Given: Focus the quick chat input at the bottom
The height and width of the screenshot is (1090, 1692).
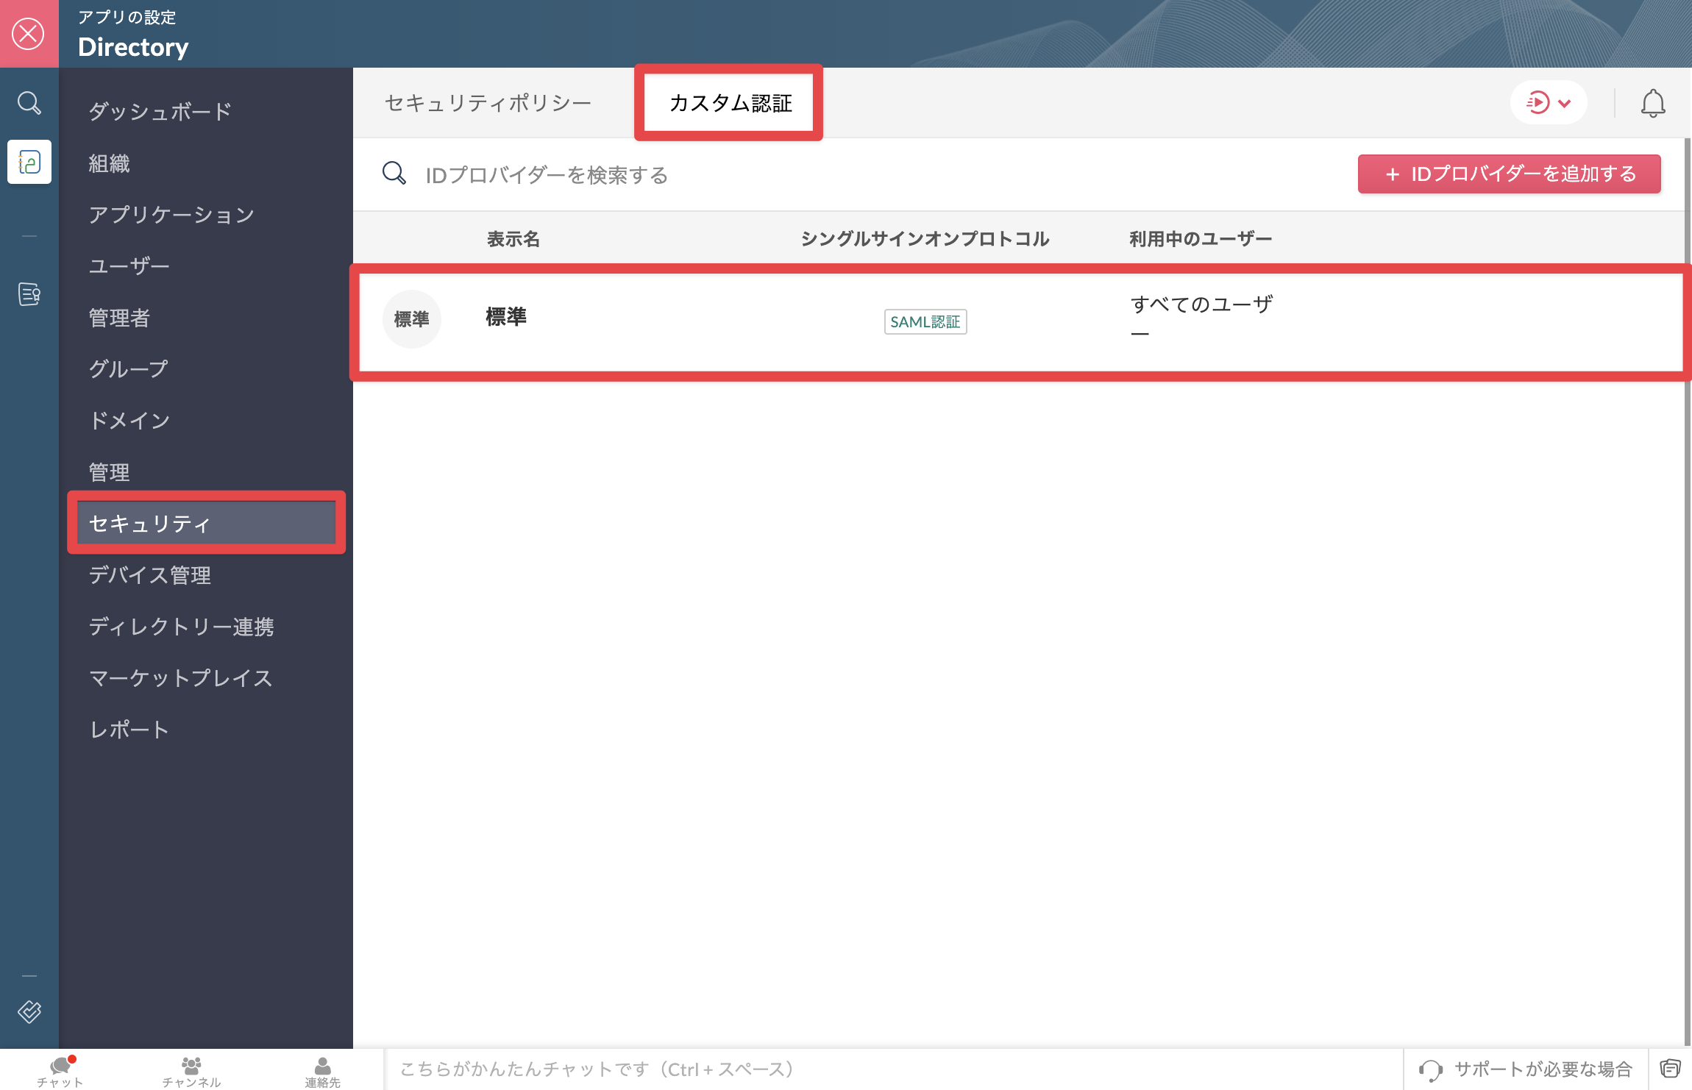Looking at the screenshot, I should point(893,1069).
